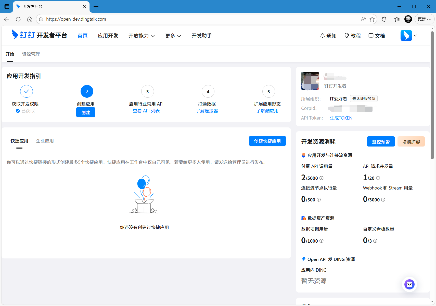
Task: Add page to favorites star icon
Action: 372,19
